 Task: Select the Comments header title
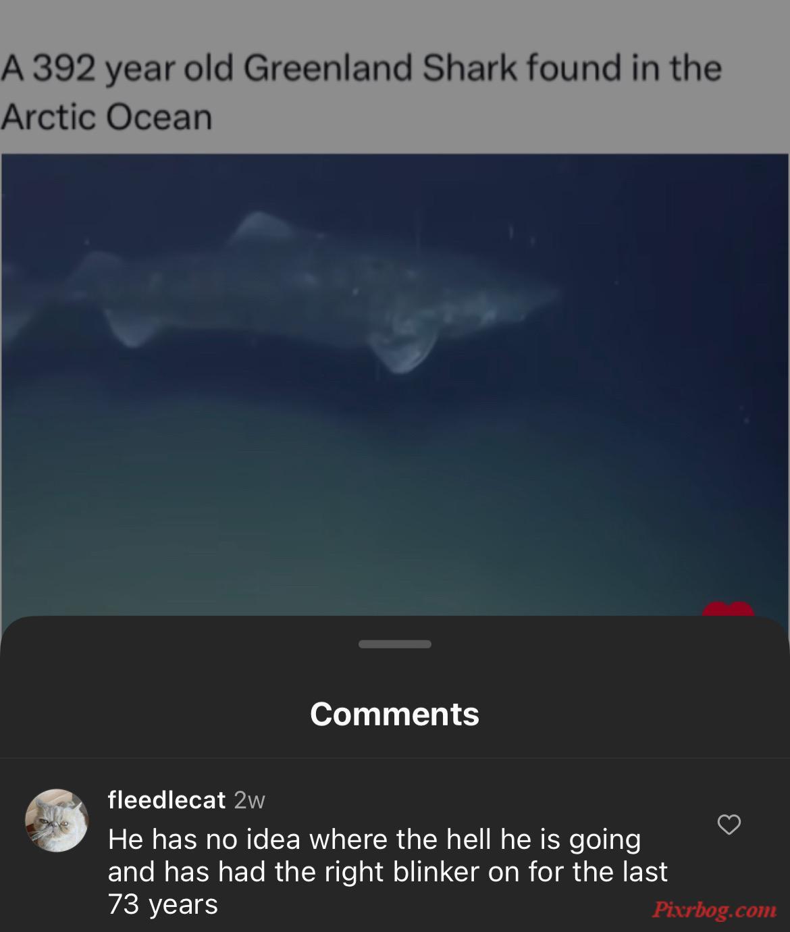[395, 714]
